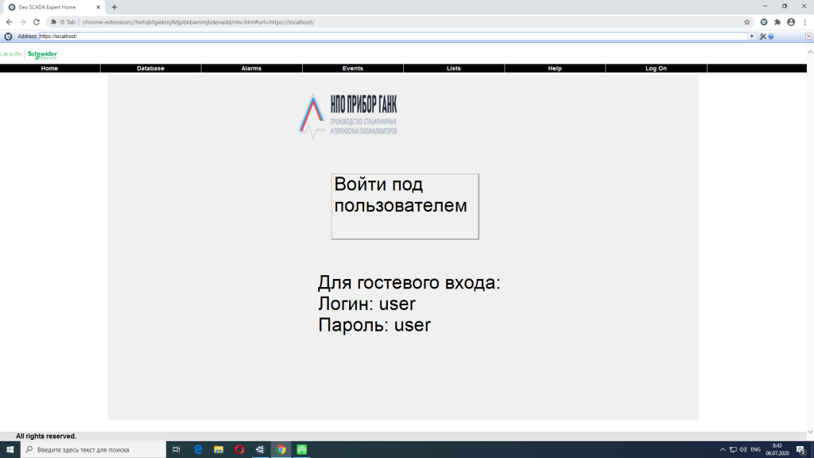Open a new Chrome tab with plus button

click(114, 6)
